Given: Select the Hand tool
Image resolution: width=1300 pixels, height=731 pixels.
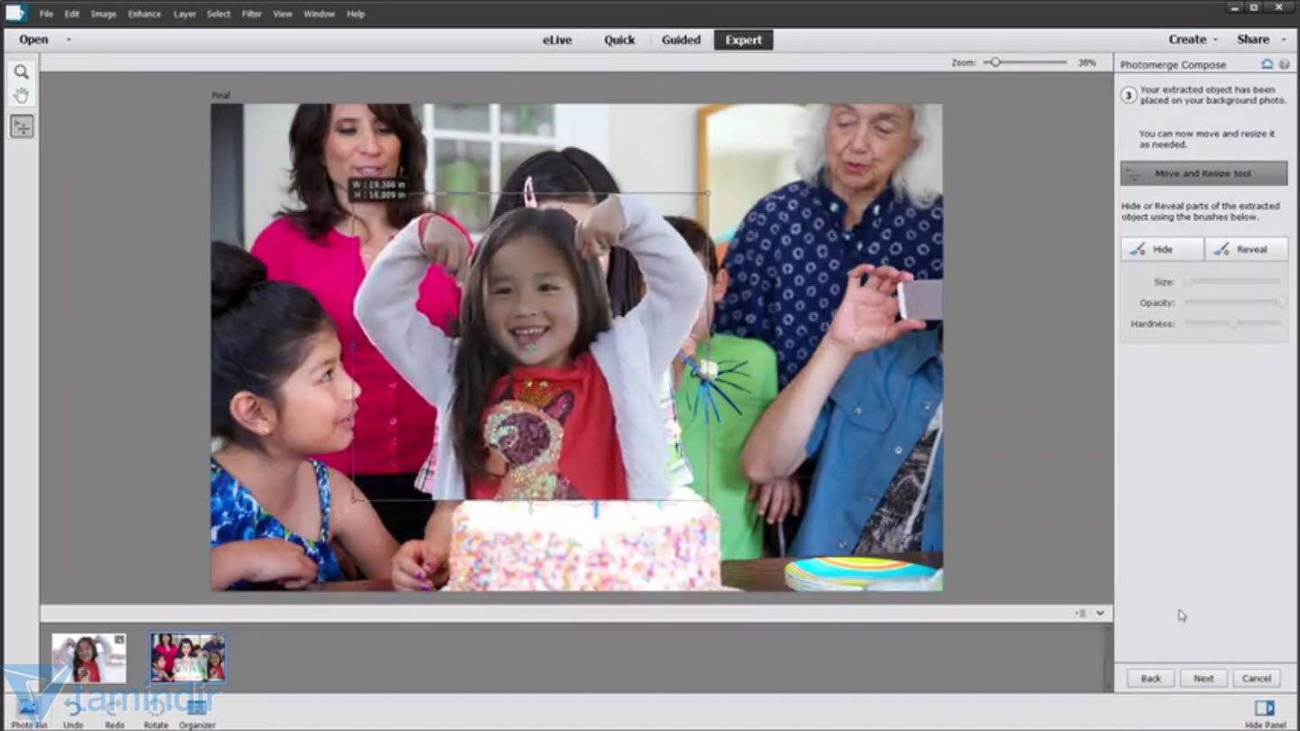Looking at the screenshot, I should [x=21, y=96].
